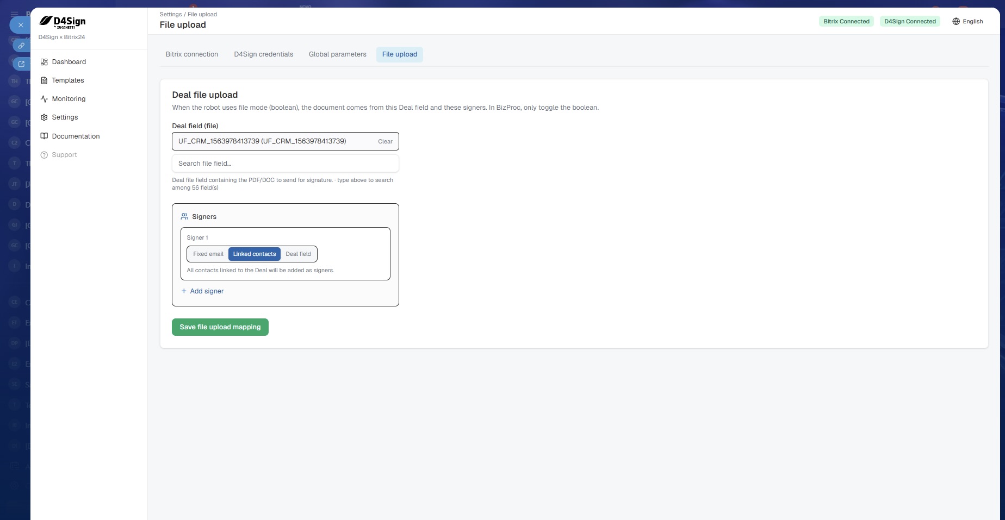The image size is (1005, 520).
Task: Click the open in new window icon
Action: 21,64
